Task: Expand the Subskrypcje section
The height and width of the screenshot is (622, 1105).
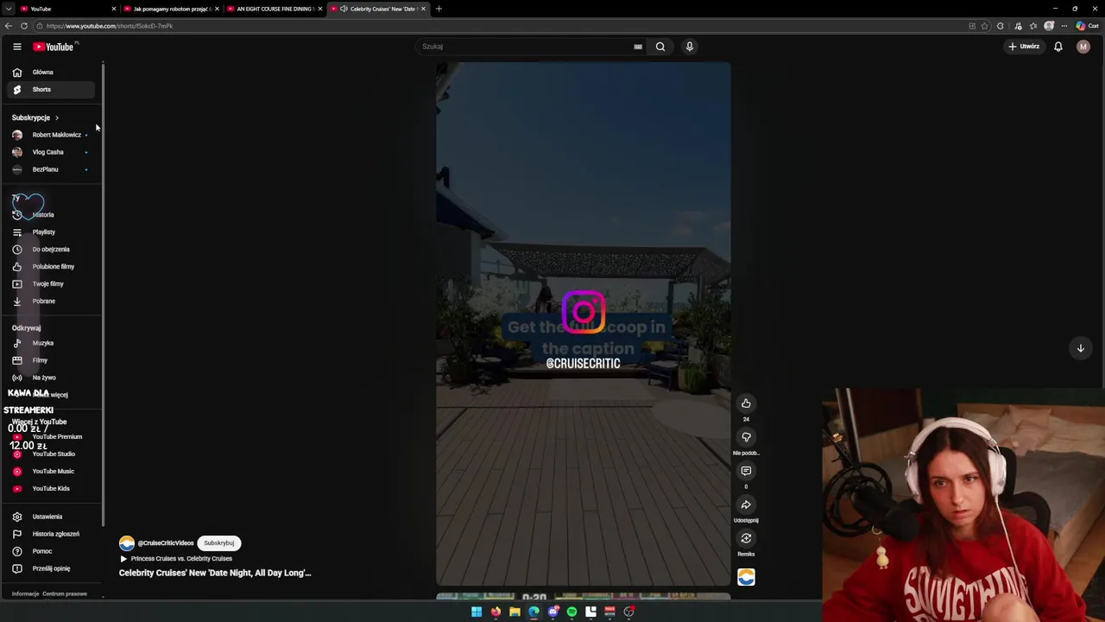Action: (x=35, y=117)
